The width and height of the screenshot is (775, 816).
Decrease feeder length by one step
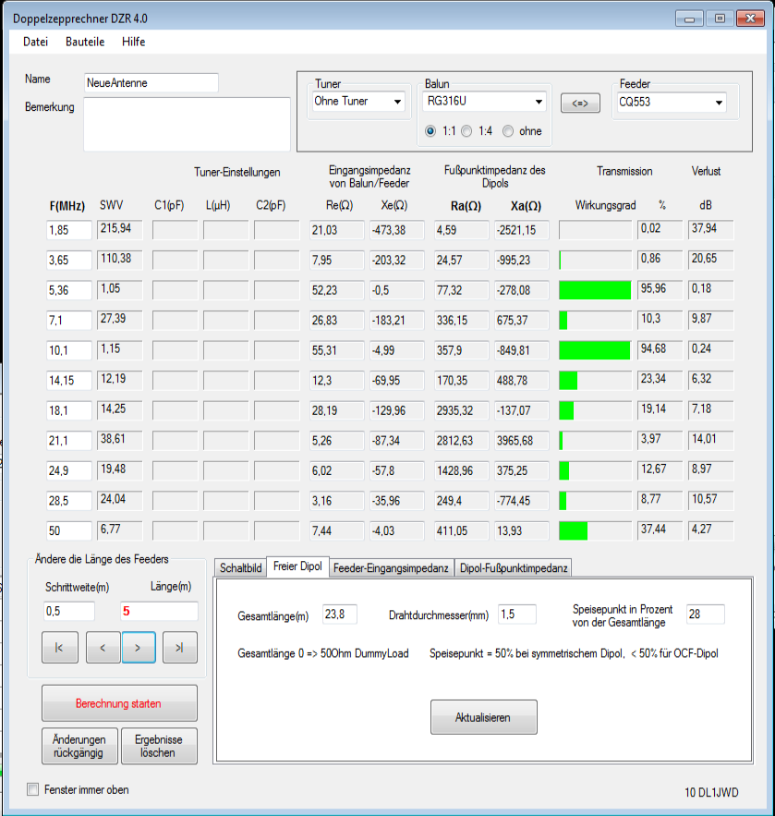pos(103,648)
